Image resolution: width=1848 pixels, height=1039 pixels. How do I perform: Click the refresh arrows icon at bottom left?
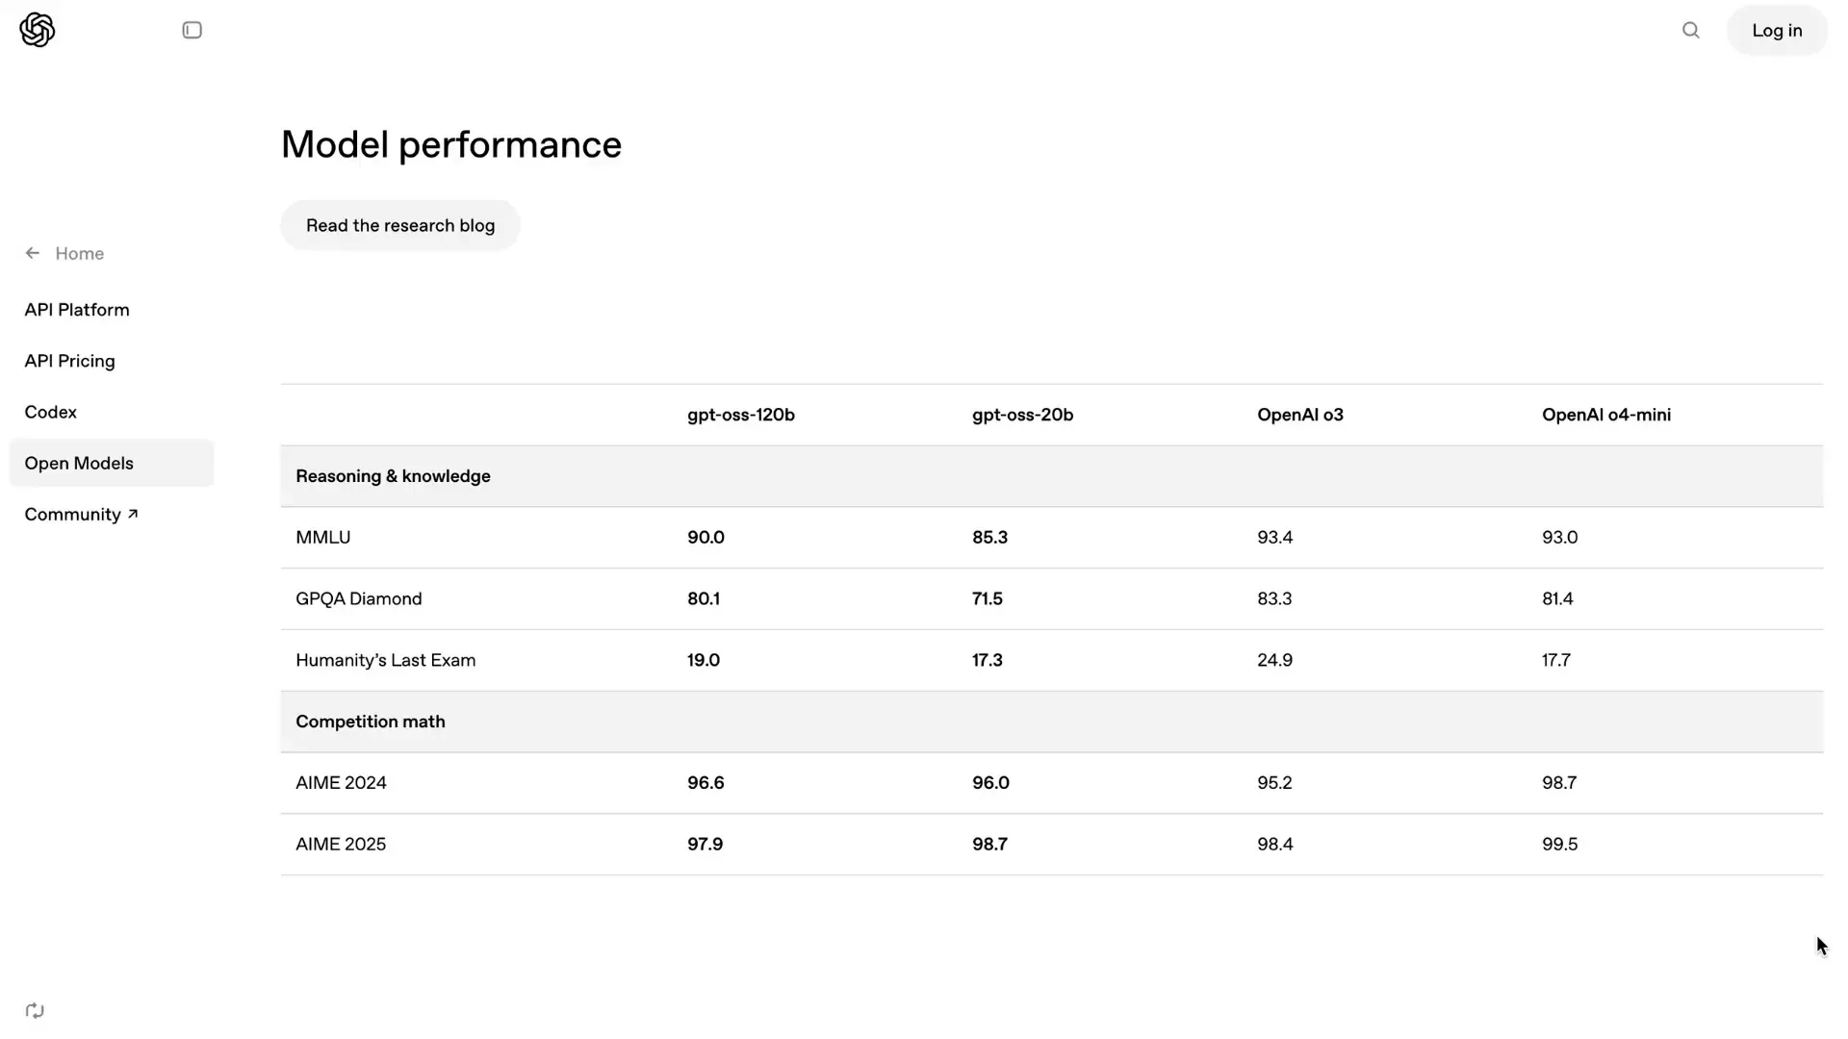(x=35, y=1010)
